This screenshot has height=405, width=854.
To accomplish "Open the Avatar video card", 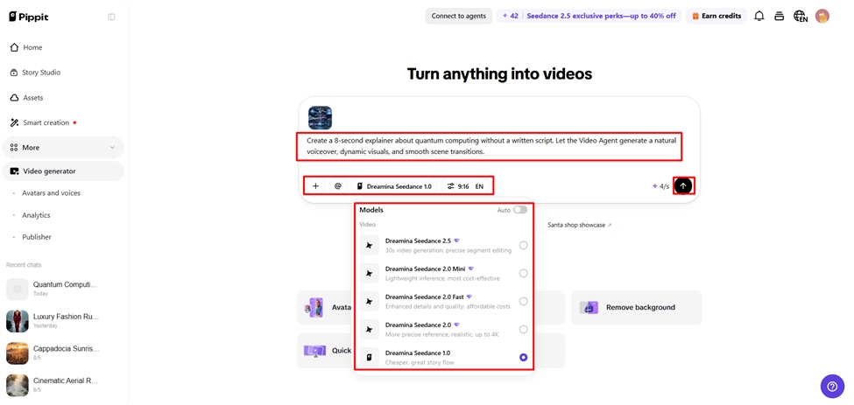I will (x=325, y=307).
